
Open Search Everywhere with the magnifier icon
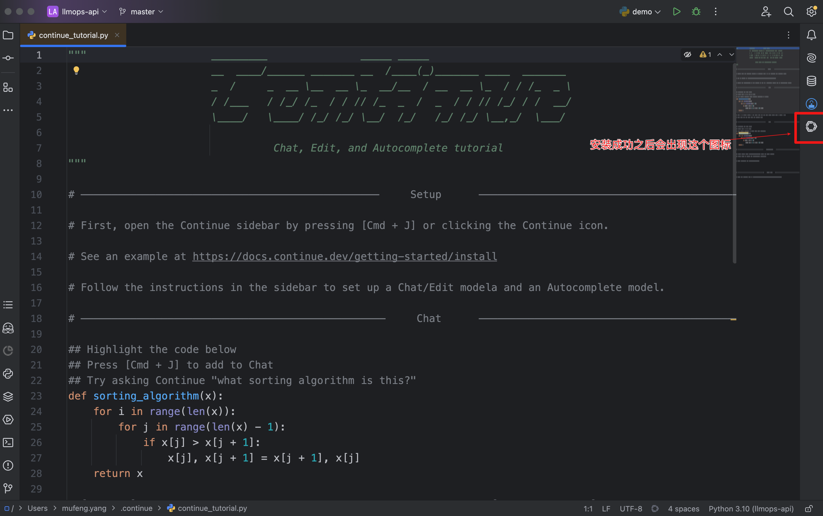pos(788,11)
